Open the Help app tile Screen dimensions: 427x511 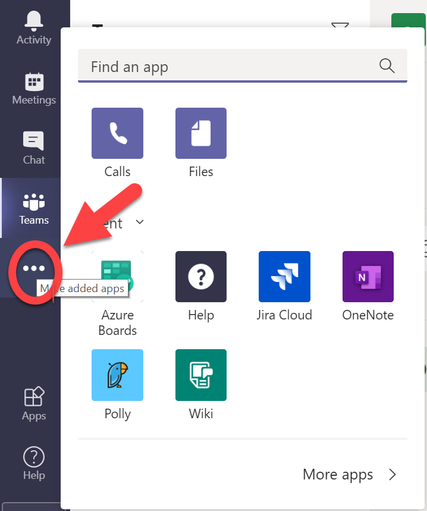point(201,277)
